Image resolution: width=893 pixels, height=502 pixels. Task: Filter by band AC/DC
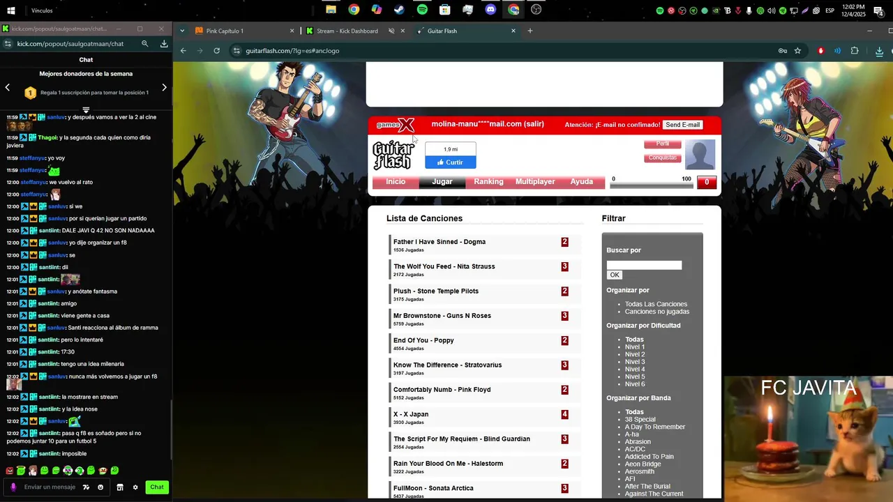[635, 449]
